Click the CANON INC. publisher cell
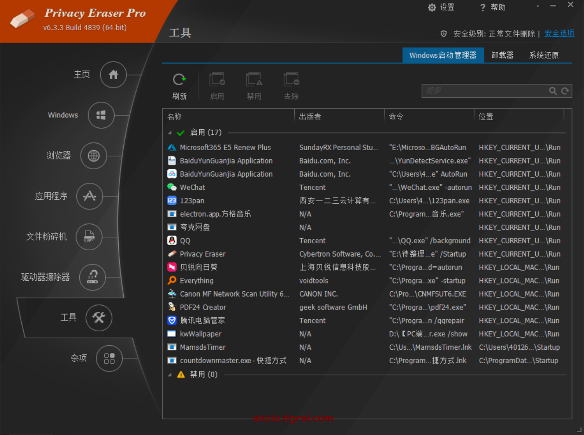Image resolution: width=584 pixels, height=435 pixels. (x=318, y=294)
